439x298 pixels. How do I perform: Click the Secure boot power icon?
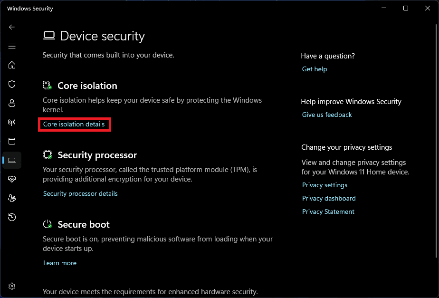48,224
